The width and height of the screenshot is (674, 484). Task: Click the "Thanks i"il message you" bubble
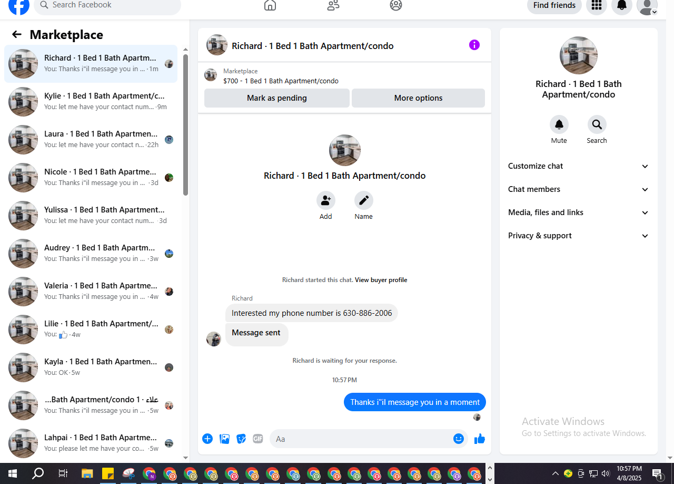(x=415, y=402)
